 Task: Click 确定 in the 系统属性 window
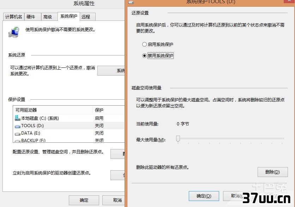click(x=84, y=200)
